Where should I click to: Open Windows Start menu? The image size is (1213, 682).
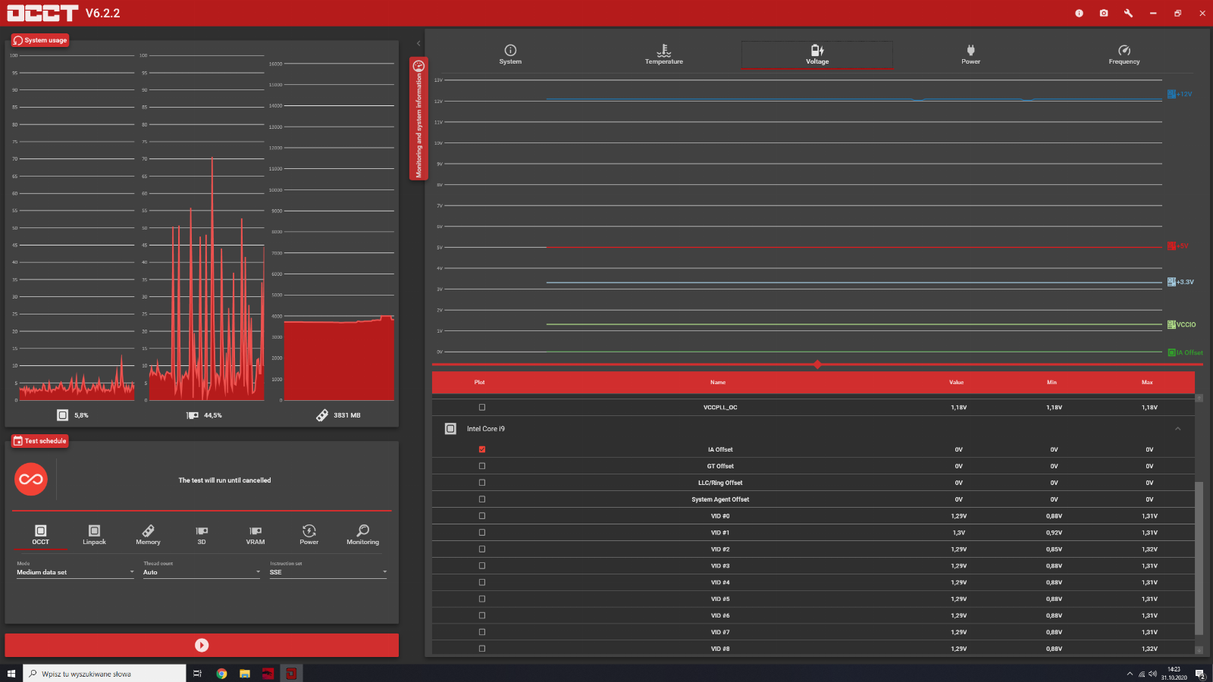tap(11, 674)
